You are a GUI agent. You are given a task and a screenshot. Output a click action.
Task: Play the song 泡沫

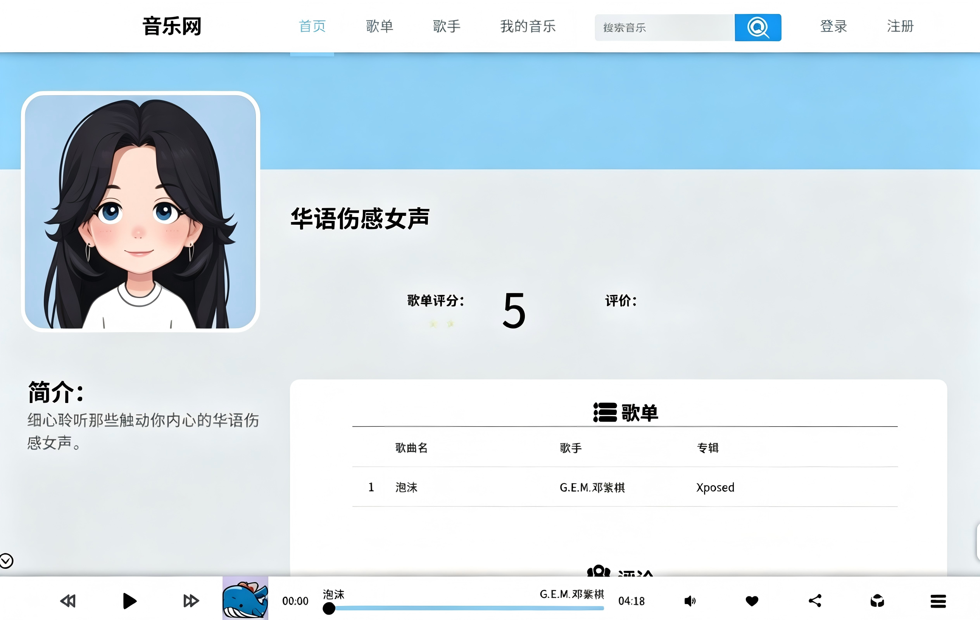[129, 601]
